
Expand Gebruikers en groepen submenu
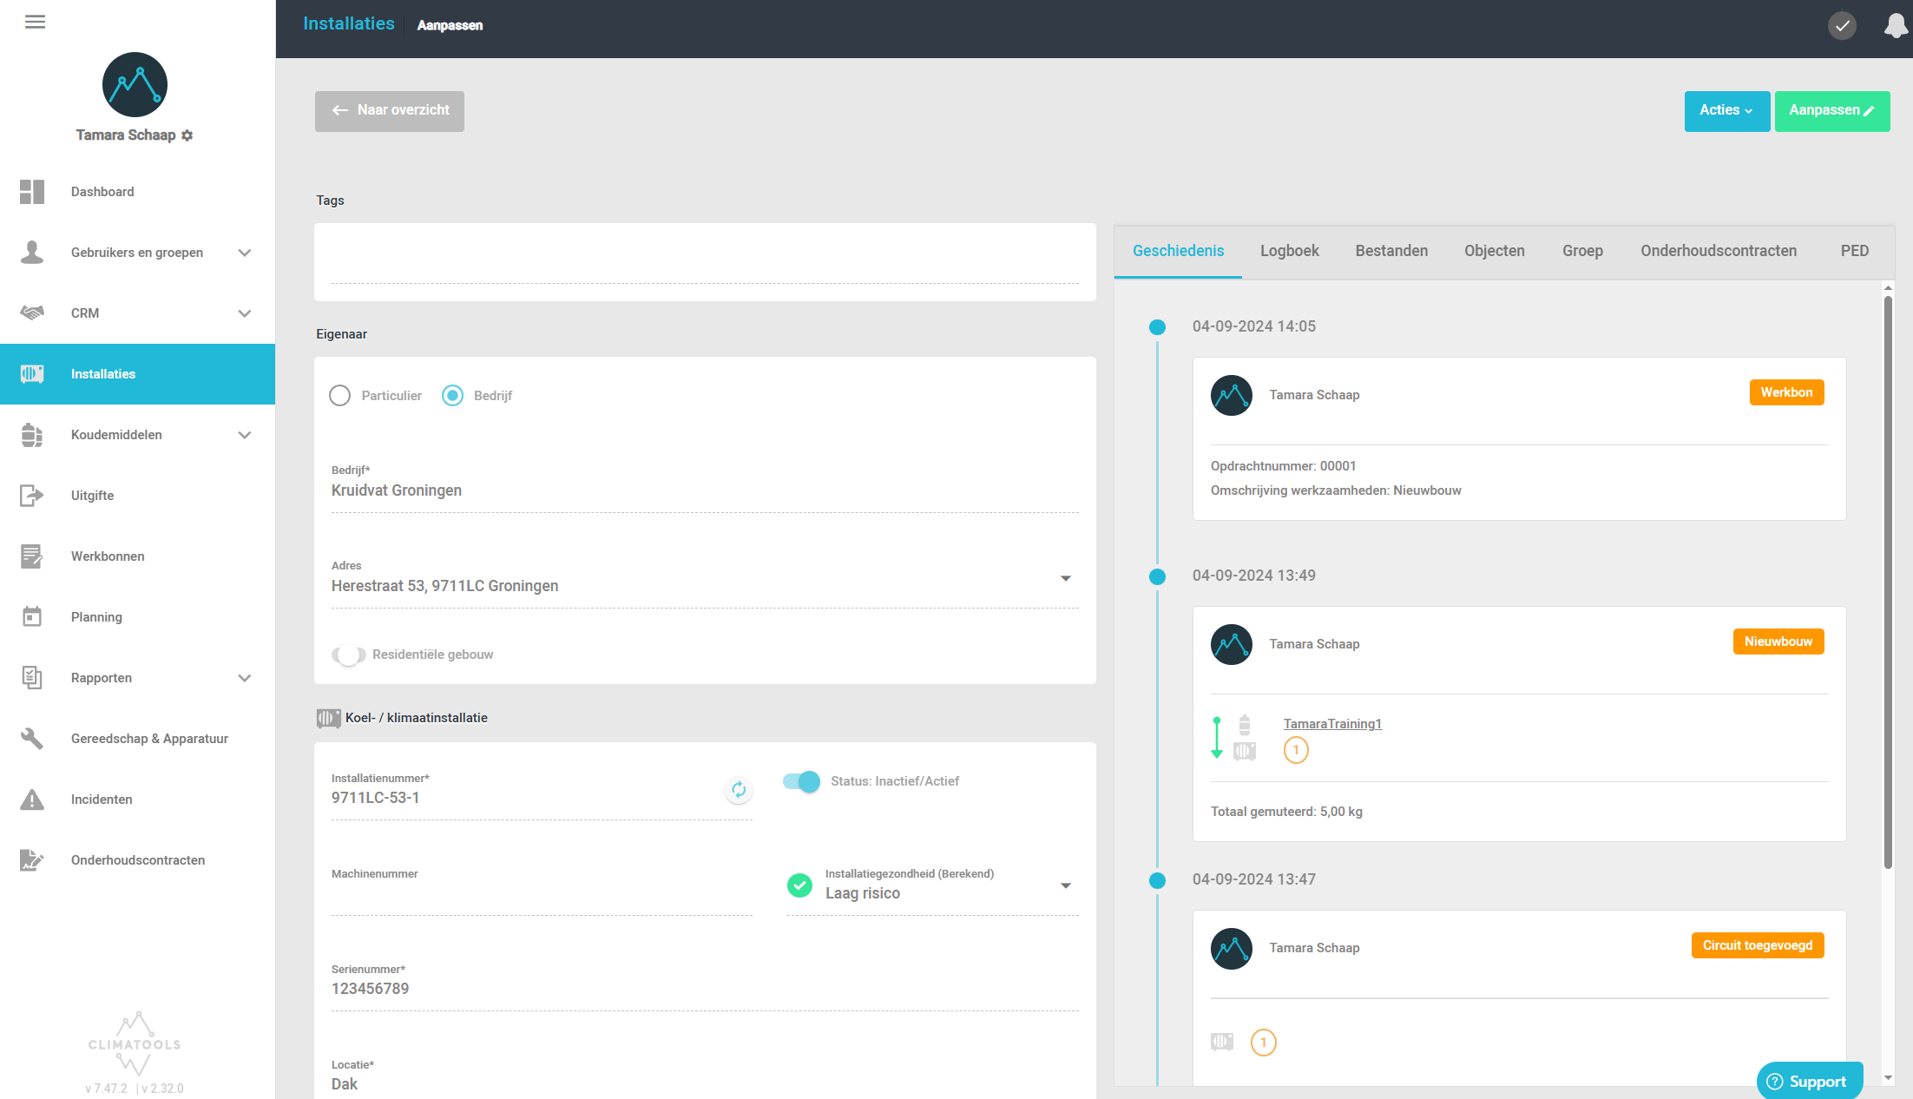pyautogui.click(x=245, y=253)
